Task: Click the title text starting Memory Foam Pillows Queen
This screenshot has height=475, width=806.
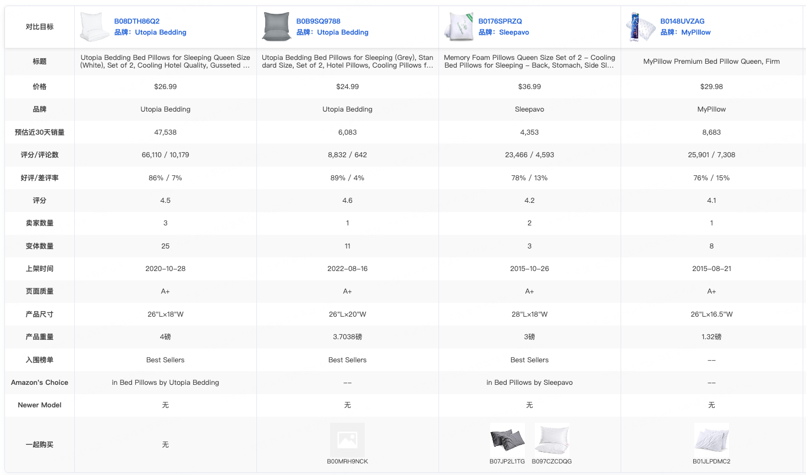Action: pos(529,62)
